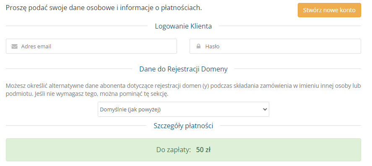Select the Szczegóły płatności section heading
The height and width of the screenshot is (166, 372).
point(183,126)
